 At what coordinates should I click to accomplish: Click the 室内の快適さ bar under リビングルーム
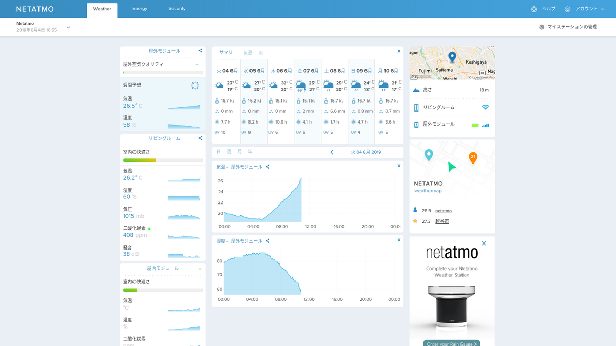click(x=163, y=160)
